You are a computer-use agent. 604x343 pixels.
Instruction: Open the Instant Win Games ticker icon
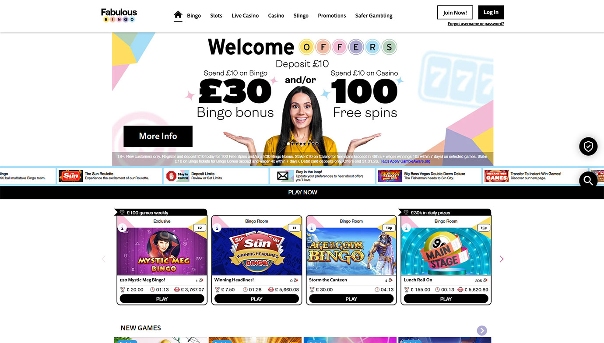click(x=496, y=176)
